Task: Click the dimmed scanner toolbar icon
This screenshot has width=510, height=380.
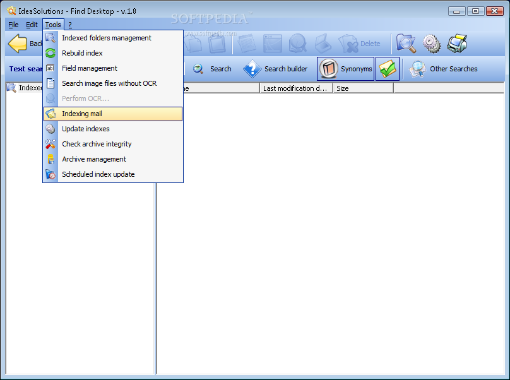Action: point(323,44)
